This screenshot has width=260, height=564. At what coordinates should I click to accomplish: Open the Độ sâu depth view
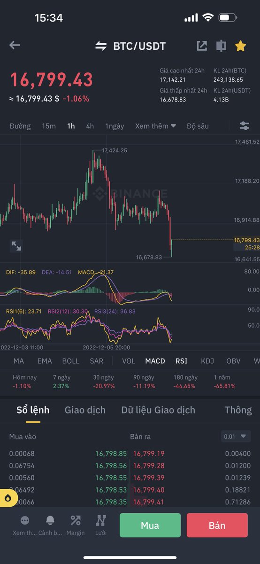[198, 126]
